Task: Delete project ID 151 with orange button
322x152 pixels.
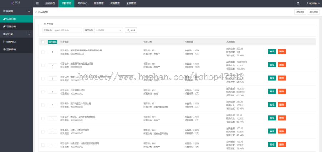Action: coord(282,105)
